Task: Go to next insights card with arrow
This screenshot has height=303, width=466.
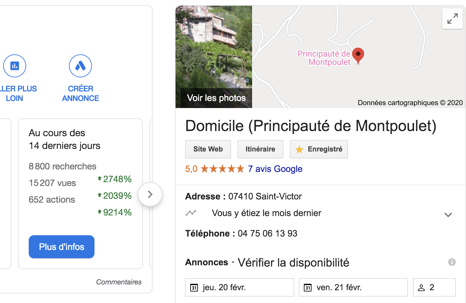Action: coord(150,194)
